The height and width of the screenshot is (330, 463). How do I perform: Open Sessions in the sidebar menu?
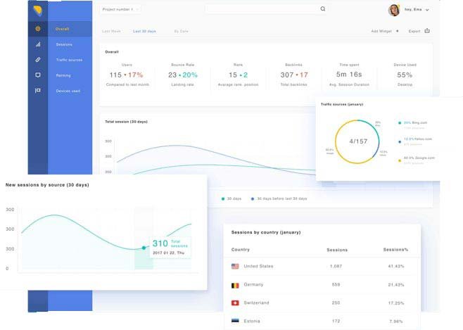point(63,44)
